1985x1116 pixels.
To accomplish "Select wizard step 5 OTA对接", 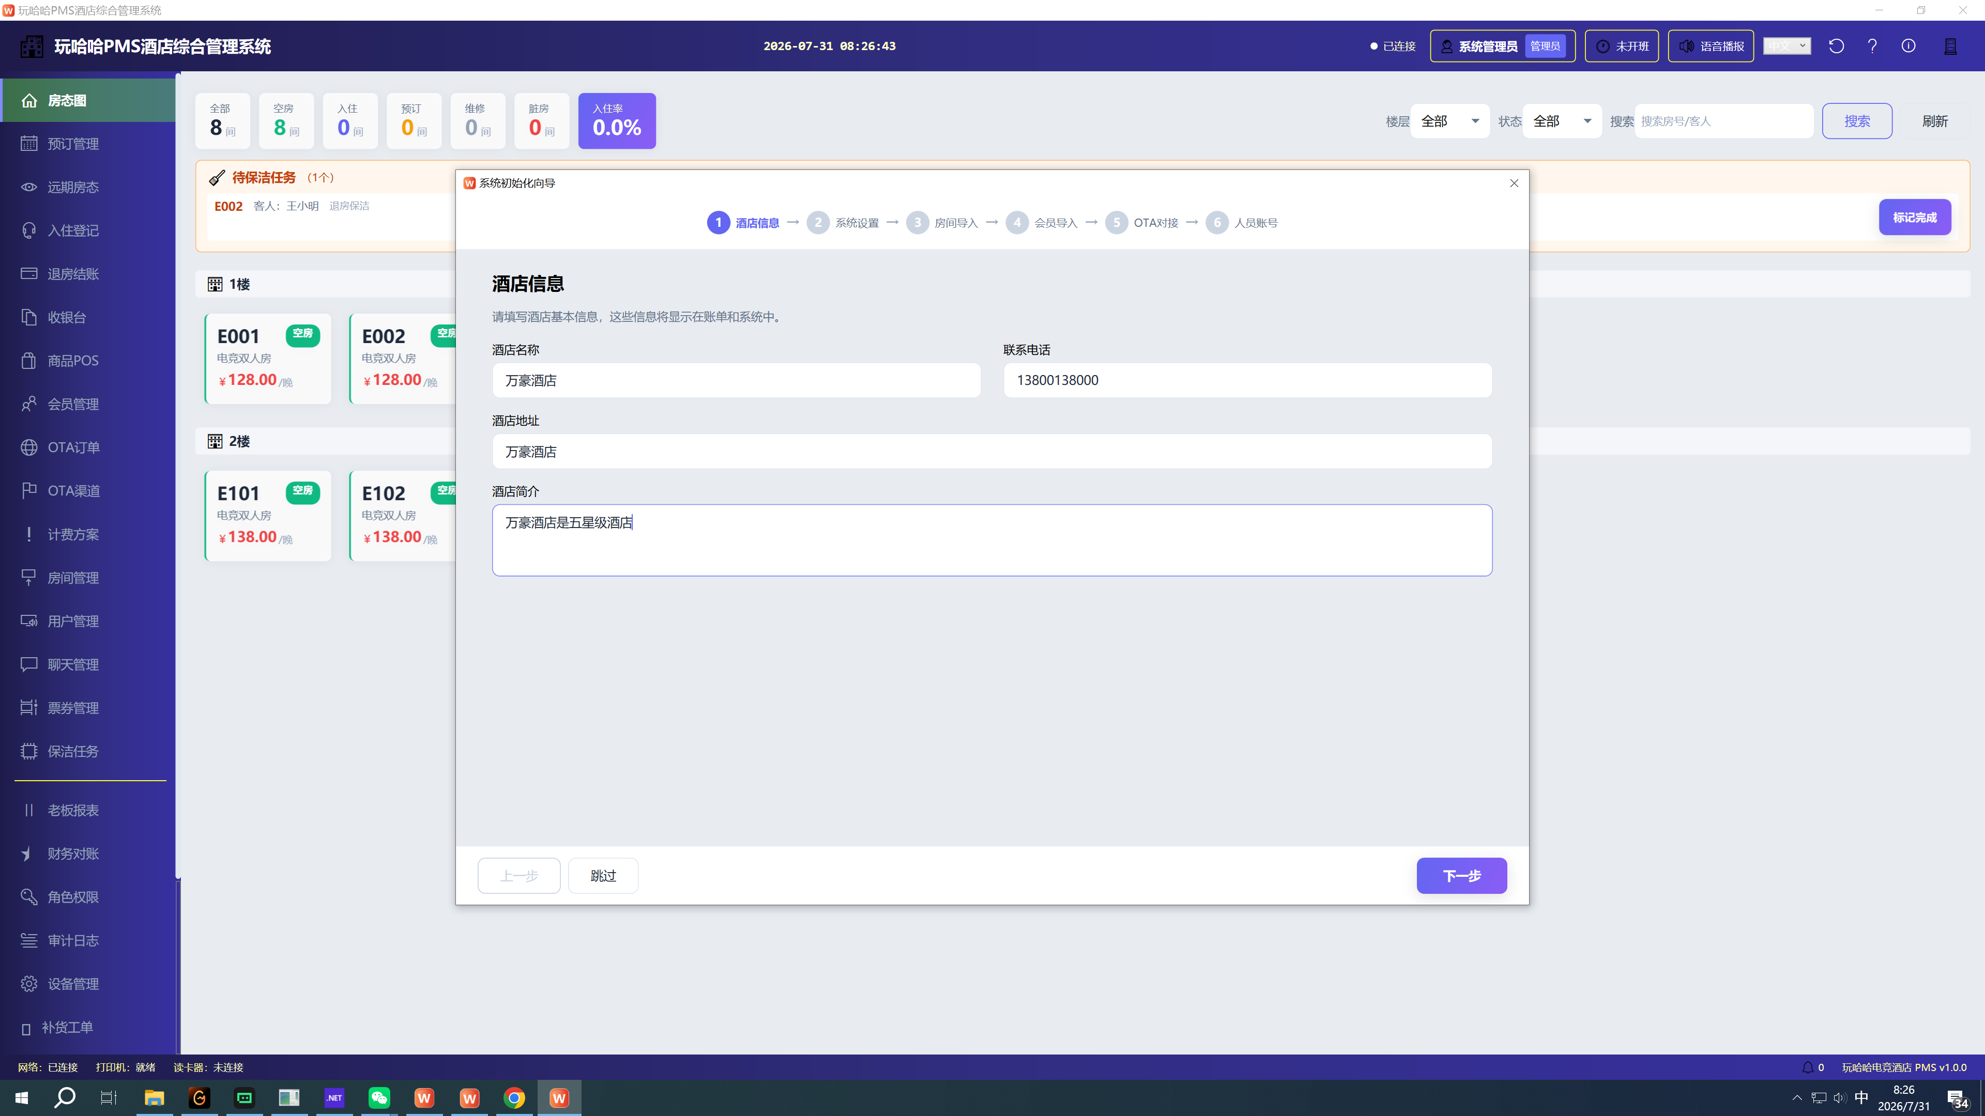I will point(1142,223).
